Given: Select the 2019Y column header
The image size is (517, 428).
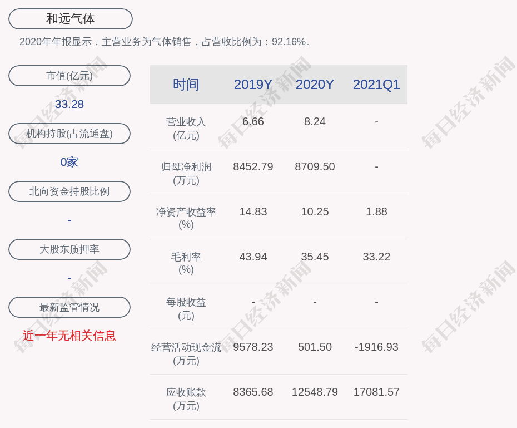Looking at the screenshot, I should click(253, 85).
